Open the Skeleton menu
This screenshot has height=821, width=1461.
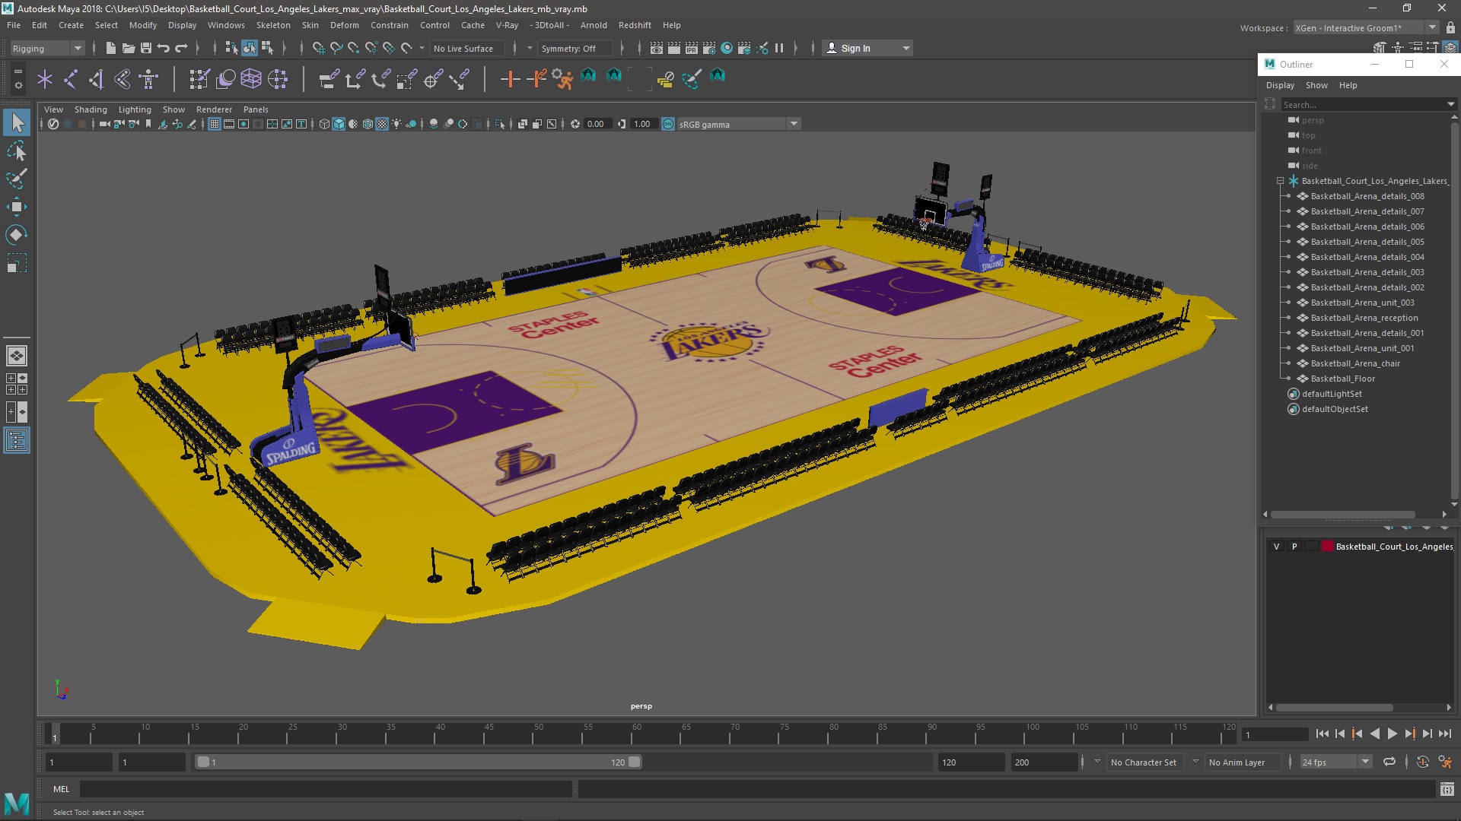[x=273, y=25]
